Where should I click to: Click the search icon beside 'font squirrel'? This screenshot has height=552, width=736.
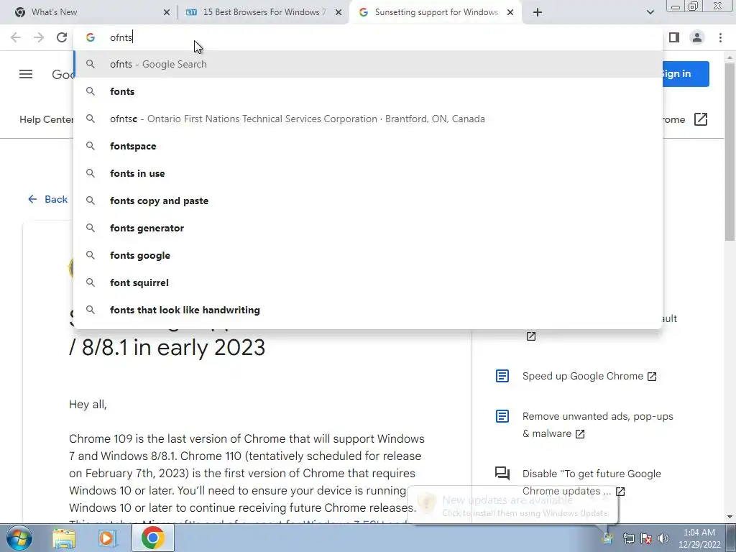91,282
